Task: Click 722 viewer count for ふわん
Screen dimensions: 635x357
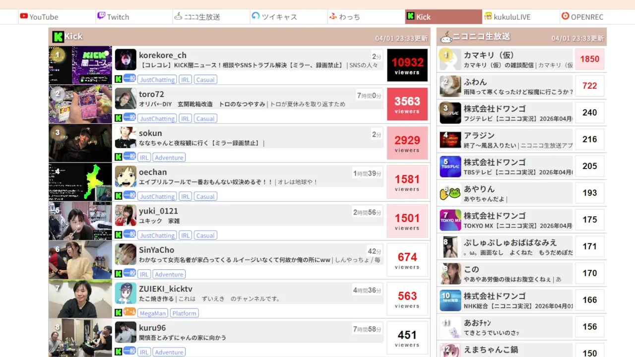Action: (590, 86)
